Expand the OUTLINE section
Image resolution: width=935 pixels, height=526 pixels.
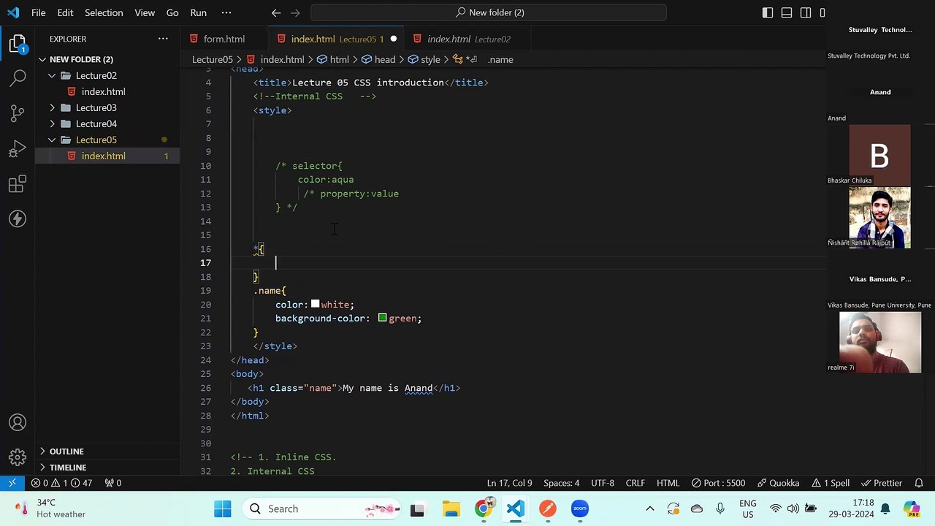(66, 451)
